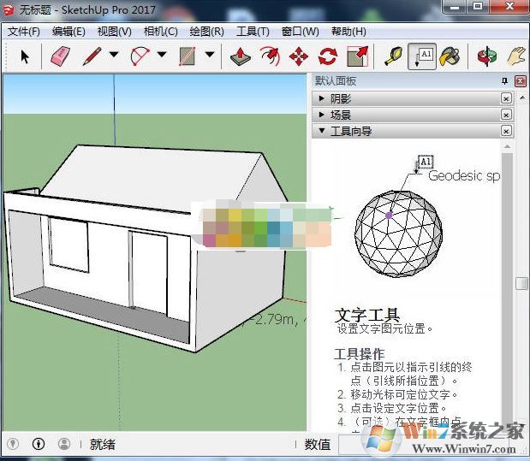Select the Text label tool
Viewport: 530px width, 461px height.
point(422,56)
